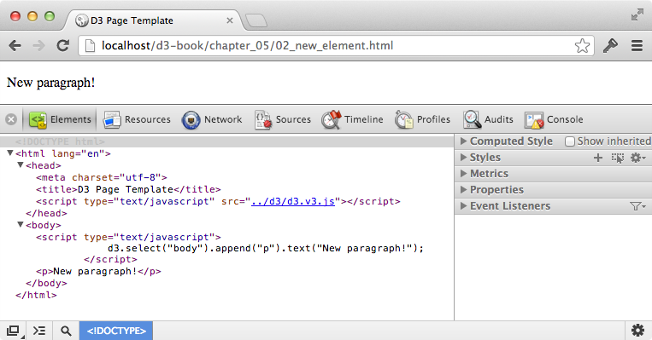Open the Network panel
Screen dimensions: 652x340
[x=212, y=119]
